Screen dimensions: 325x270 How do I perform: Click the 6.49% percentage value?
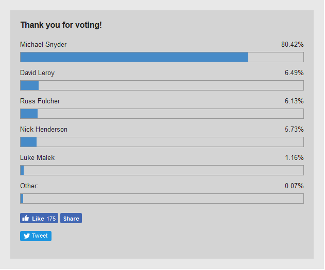294,73
